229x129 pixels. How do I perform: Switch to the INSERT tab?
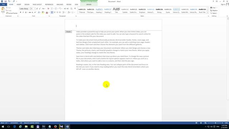coord(19,4)
